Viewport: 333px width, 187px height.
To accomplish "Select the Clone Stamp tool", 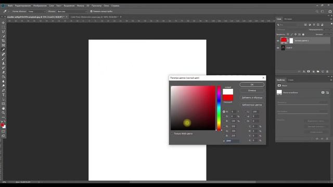I will (3, 63).
